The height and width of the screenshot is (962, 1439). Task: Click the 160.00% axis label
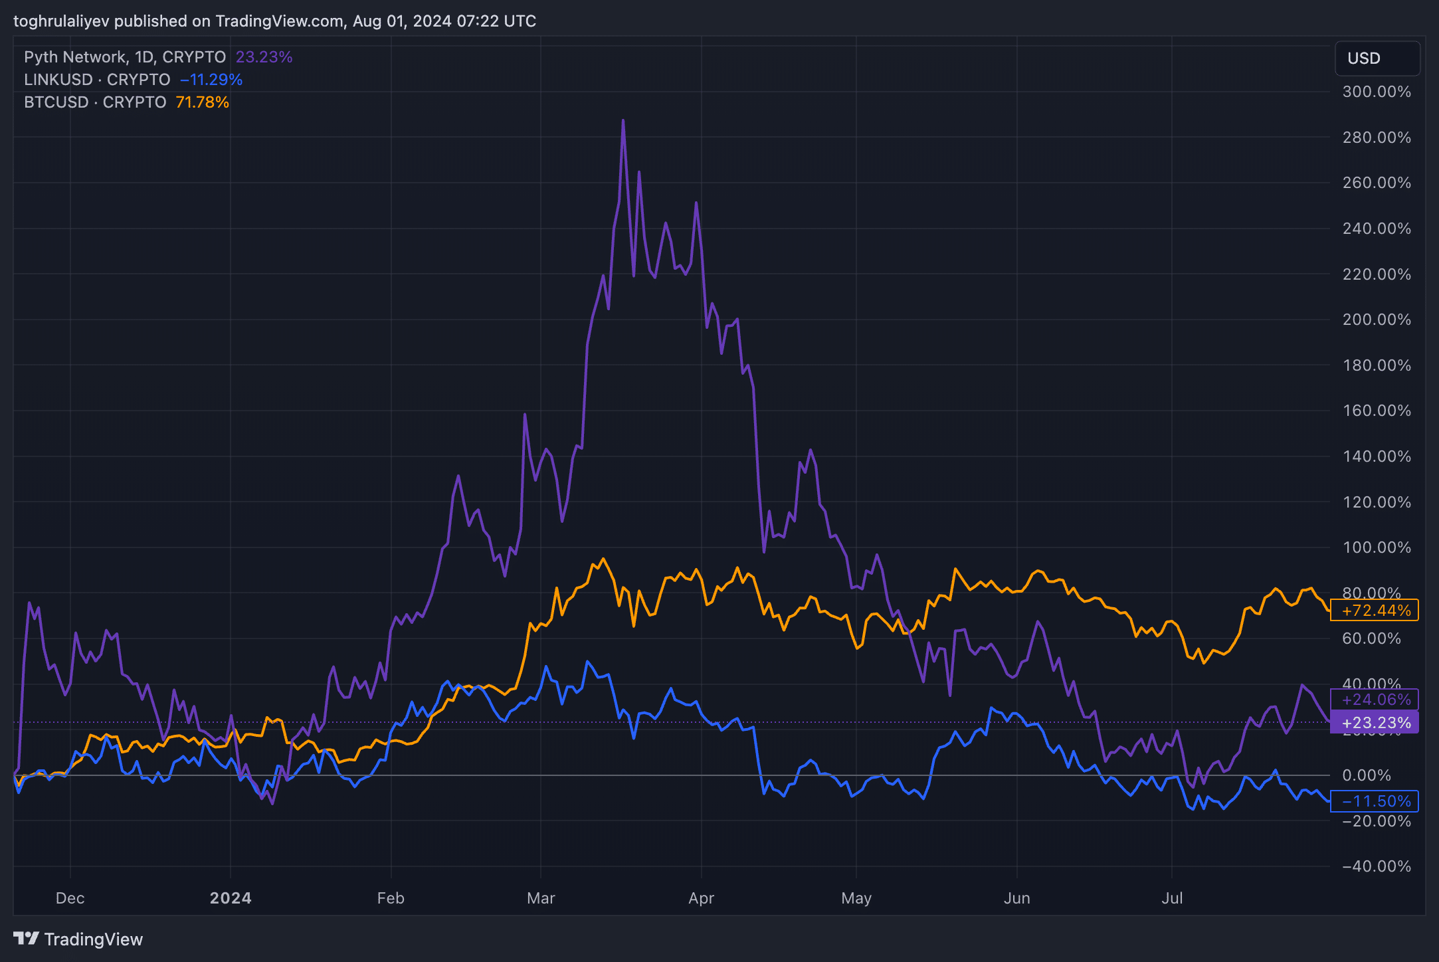(x=1377, y=411)
